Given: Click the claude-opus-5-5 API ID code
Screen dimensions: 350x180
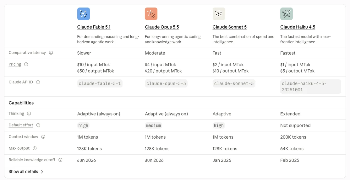Looking at the screenshot, I should click(166, 83).
